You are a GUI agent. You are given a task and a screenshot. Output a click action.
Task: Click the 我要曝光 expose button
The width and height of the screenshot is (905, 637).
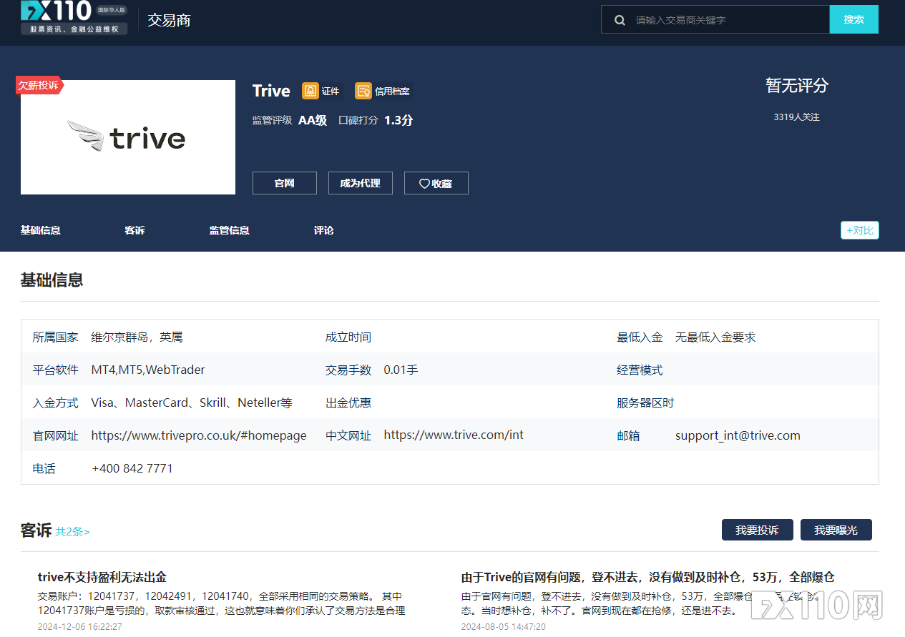point(836,530)
